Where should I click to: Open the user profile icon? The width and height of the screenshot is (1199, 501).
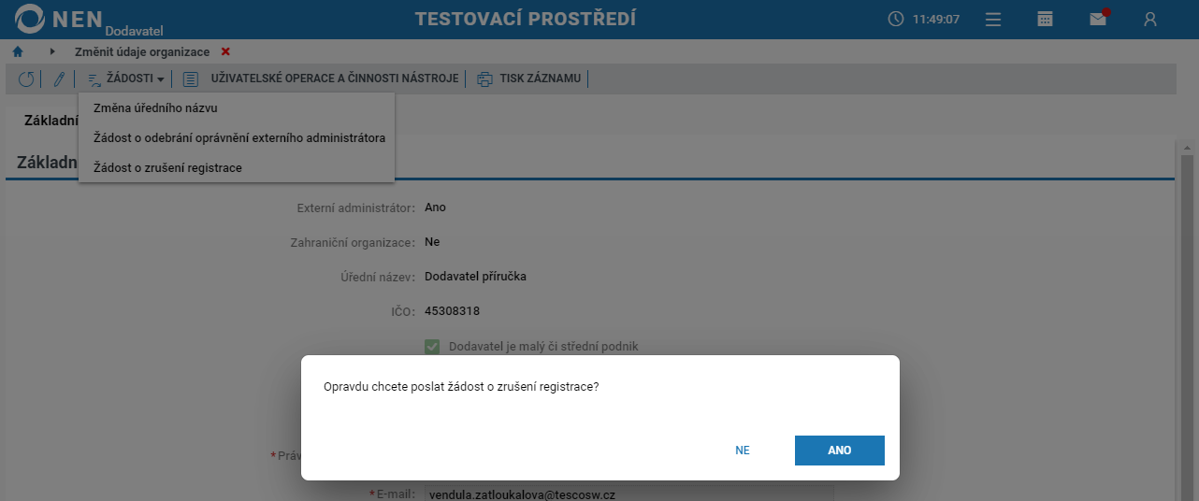pyautogui.click(x=1150, y=19)
